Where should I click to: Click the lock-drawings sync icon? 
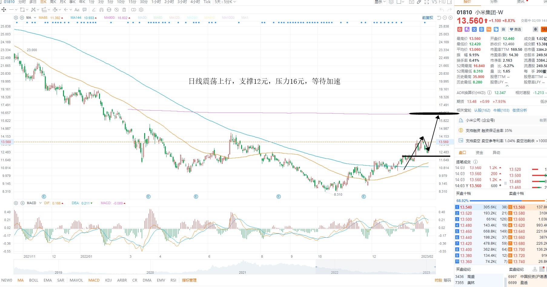point(109,10)
